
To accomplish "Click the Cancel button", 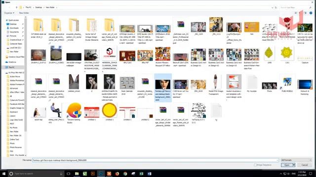I will [304, 165].
